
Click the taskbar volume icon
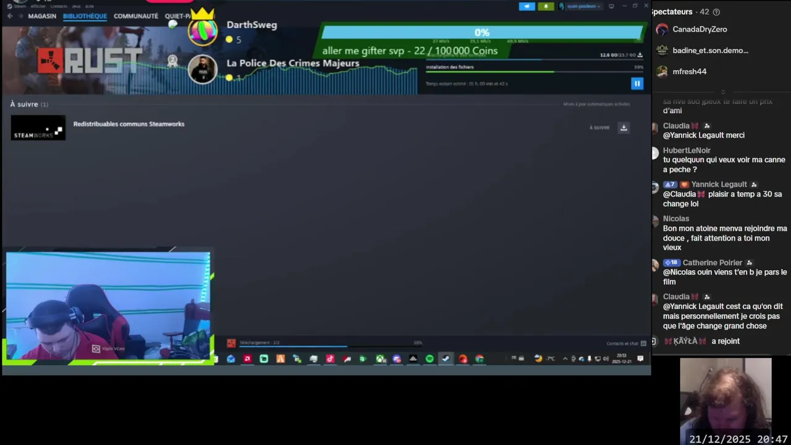(x=606, y=358)
